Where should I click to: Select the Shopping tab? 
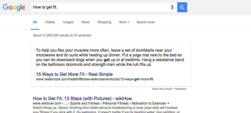104,22
